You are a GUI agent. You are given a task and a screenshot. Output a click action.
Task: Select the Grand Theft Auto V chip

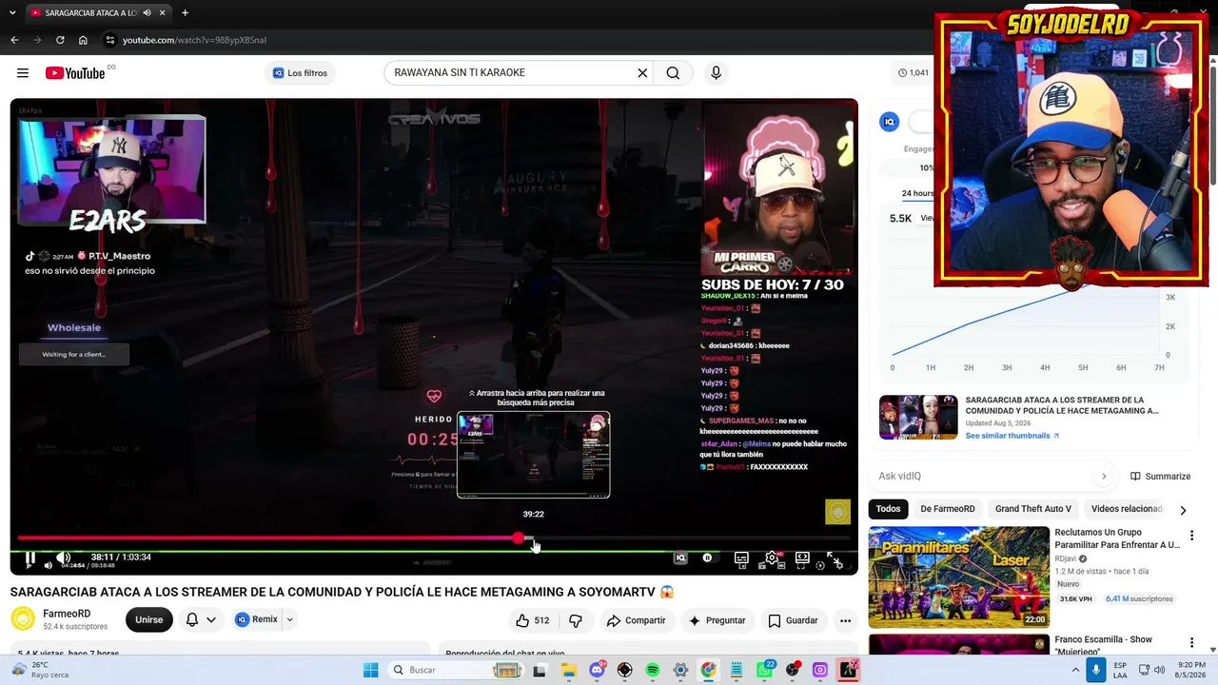click(x=1033, y=509)
